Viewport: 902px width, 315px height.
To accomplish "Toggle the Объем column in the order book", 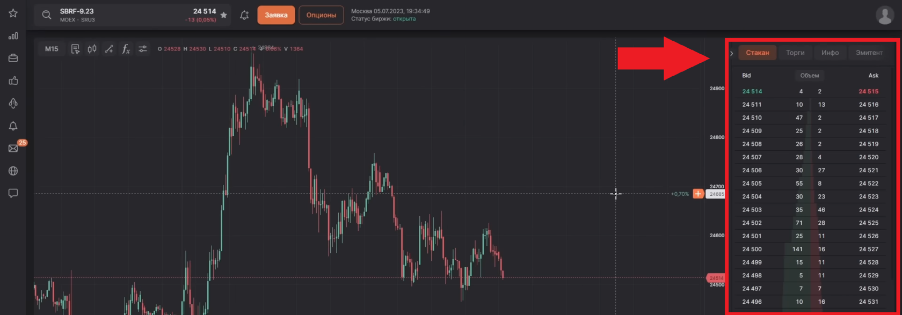I will click(810, 76).
